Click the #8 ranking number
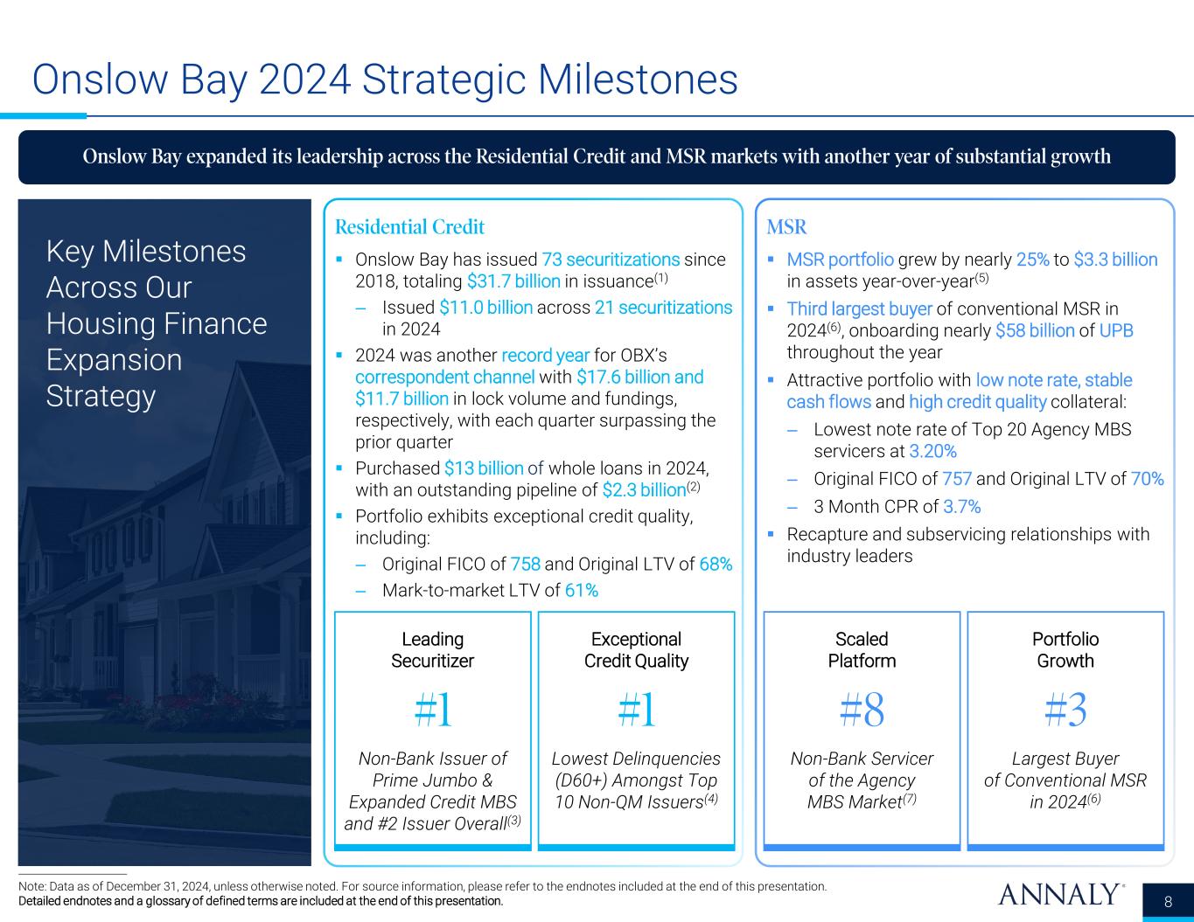The height and width of the screenshot is (922, 1194). point(862,712)
